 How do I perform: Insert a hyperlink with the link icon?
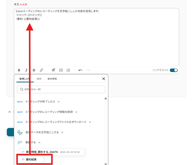tap(41, 70)
